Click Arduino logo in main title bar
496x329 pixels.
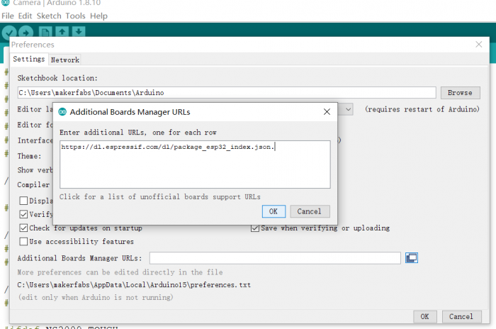coord(6,3)
